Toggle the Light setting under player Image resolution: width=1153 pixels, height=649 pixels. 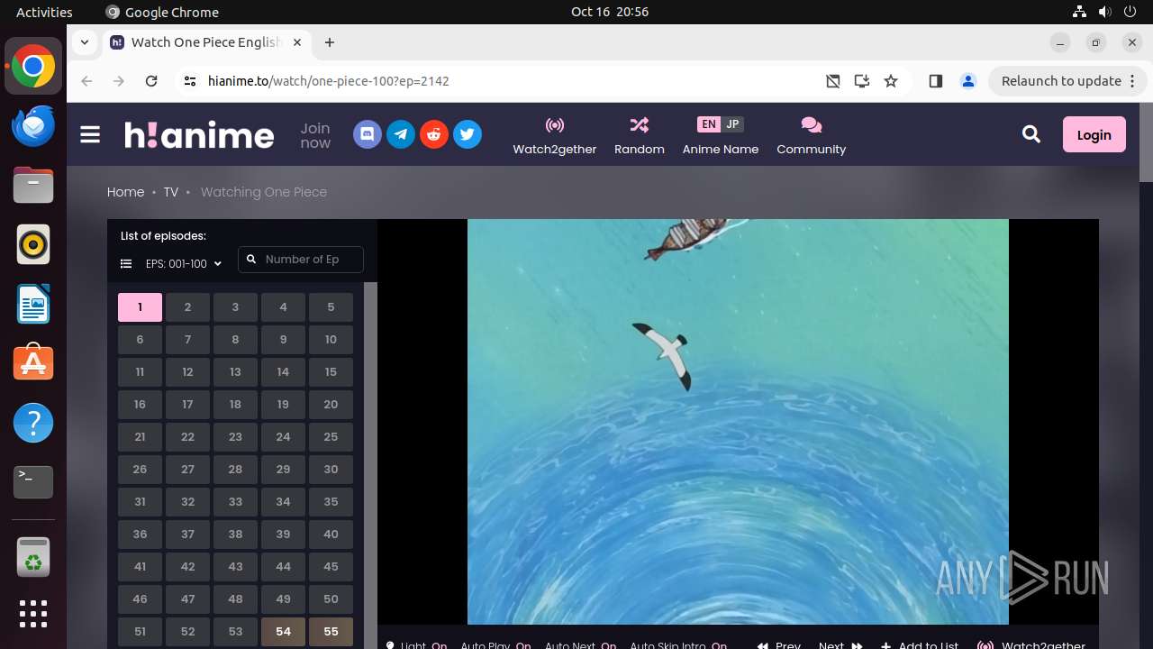tap(417, 644)
